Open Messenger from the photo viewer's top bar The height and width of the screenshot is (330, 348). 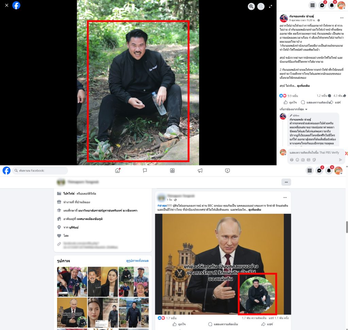click(x=322, y=5)
